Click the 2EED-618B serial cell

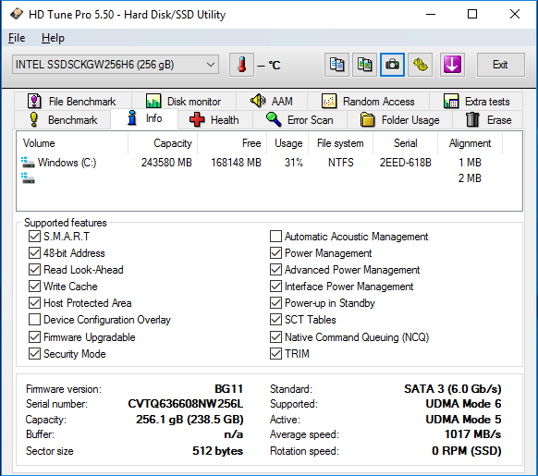[405, 163]
